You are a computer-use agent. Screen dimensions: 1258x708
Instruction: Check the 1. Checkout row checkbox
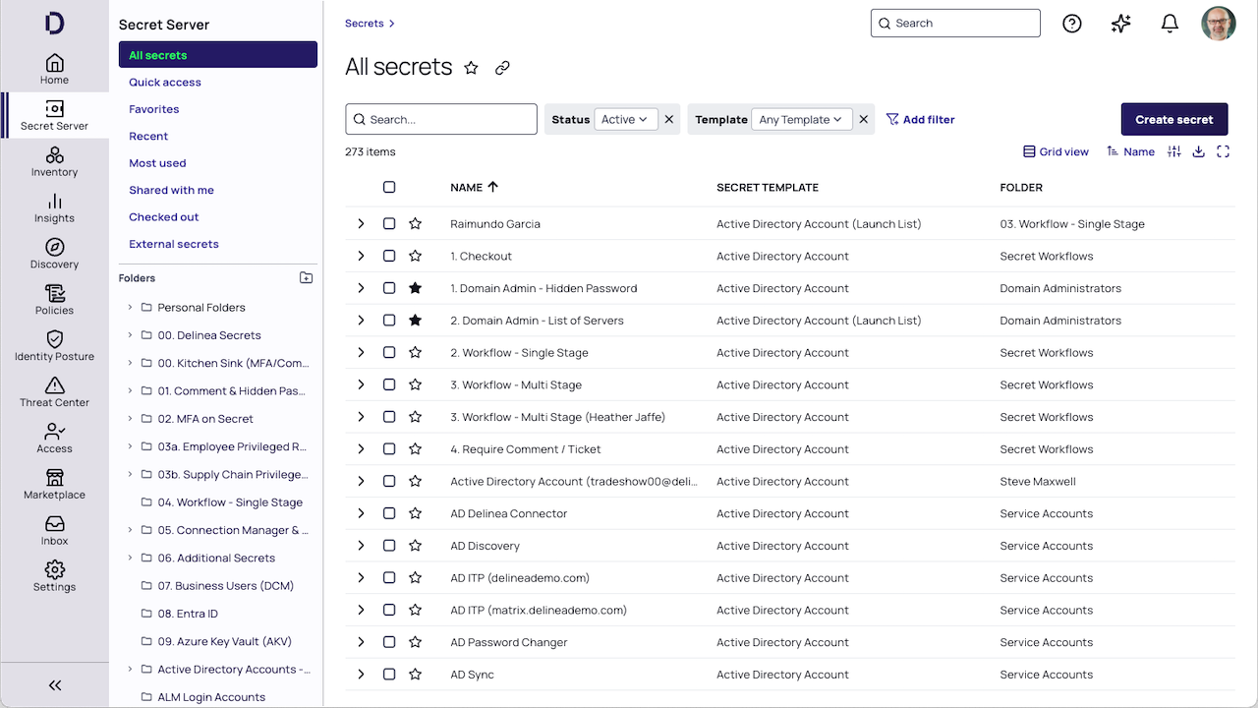(x=389, y=256)
